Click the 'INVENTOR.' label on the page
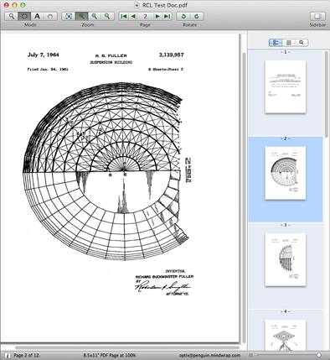Image resolution: width=330 pixels, height=360 pixels. pos(175,271)
